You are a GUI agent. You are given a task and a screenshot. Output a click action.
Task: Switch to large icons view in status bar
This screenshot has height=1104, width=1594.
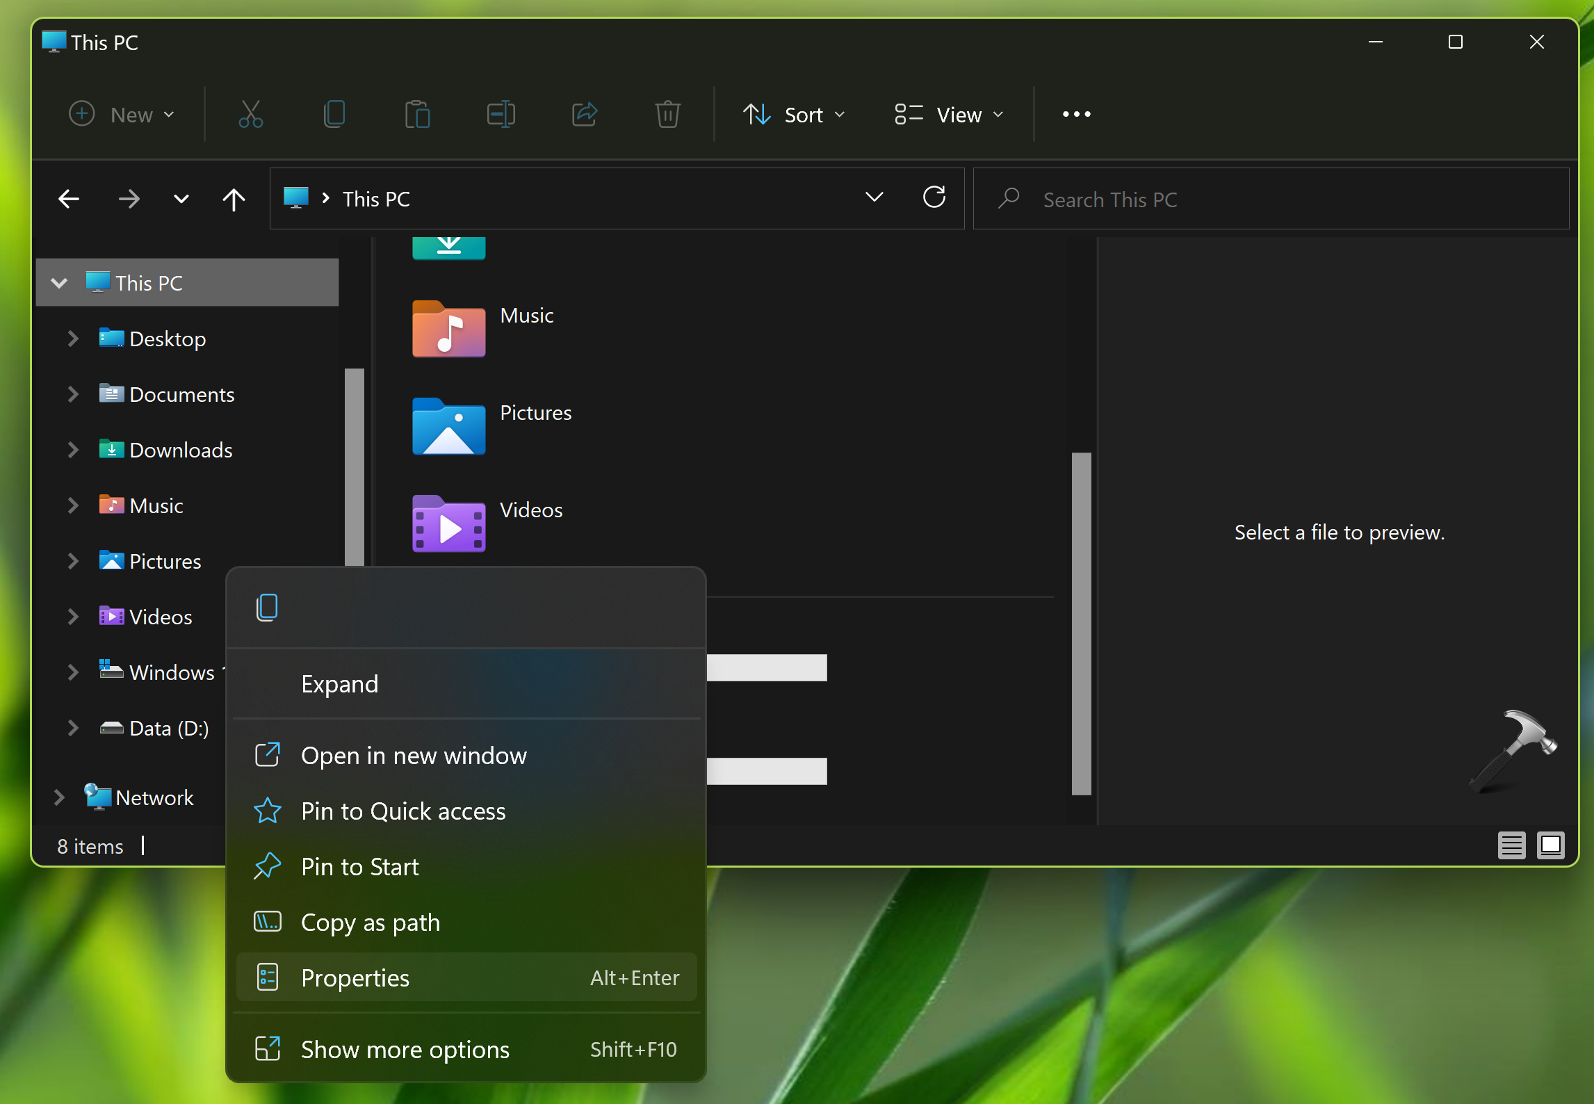(1550, 845)
